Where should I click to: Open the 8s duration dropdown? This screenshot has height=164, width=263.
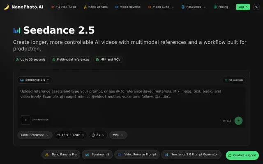(98, 135)
